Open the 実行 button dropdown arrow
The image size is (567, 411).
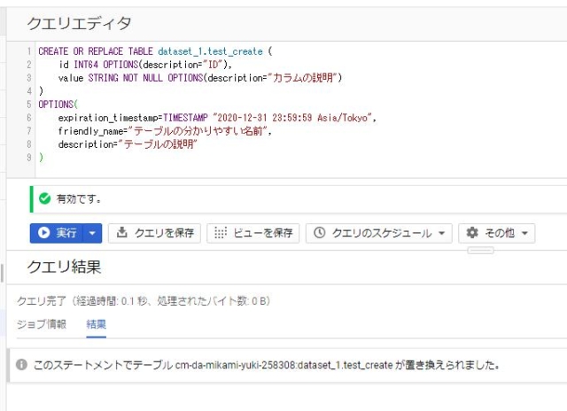pyautogui.click(x=92, y=233)
